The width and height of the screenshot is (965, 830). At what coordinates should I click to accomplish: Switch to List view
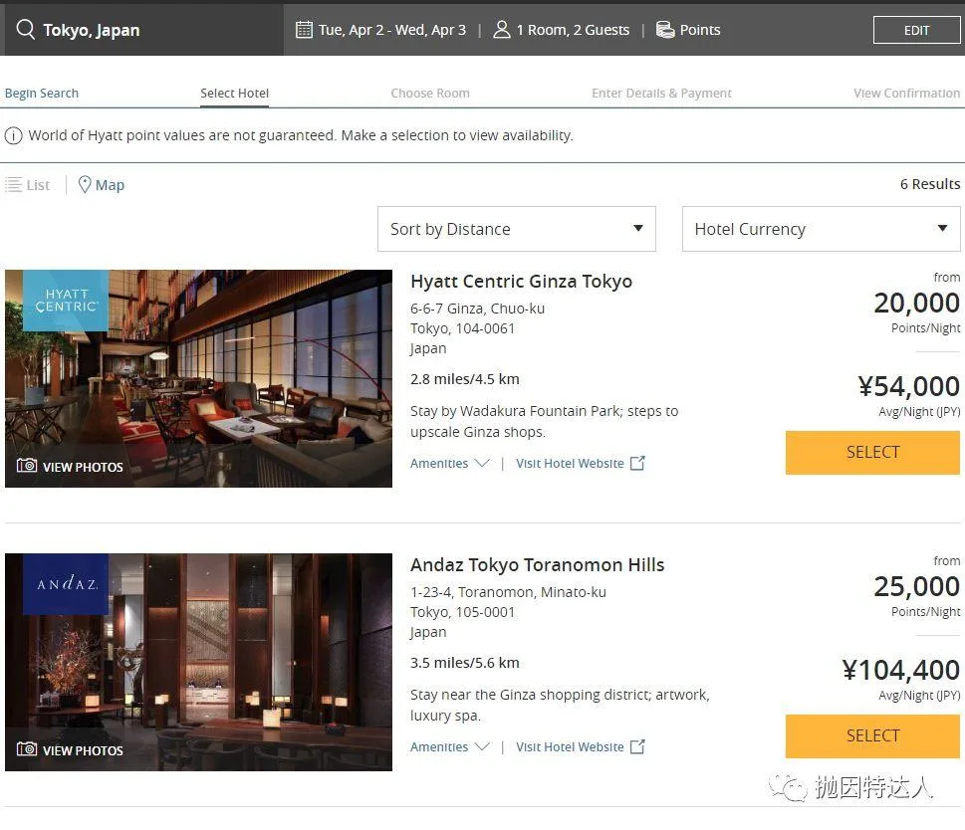coord(28,184)
